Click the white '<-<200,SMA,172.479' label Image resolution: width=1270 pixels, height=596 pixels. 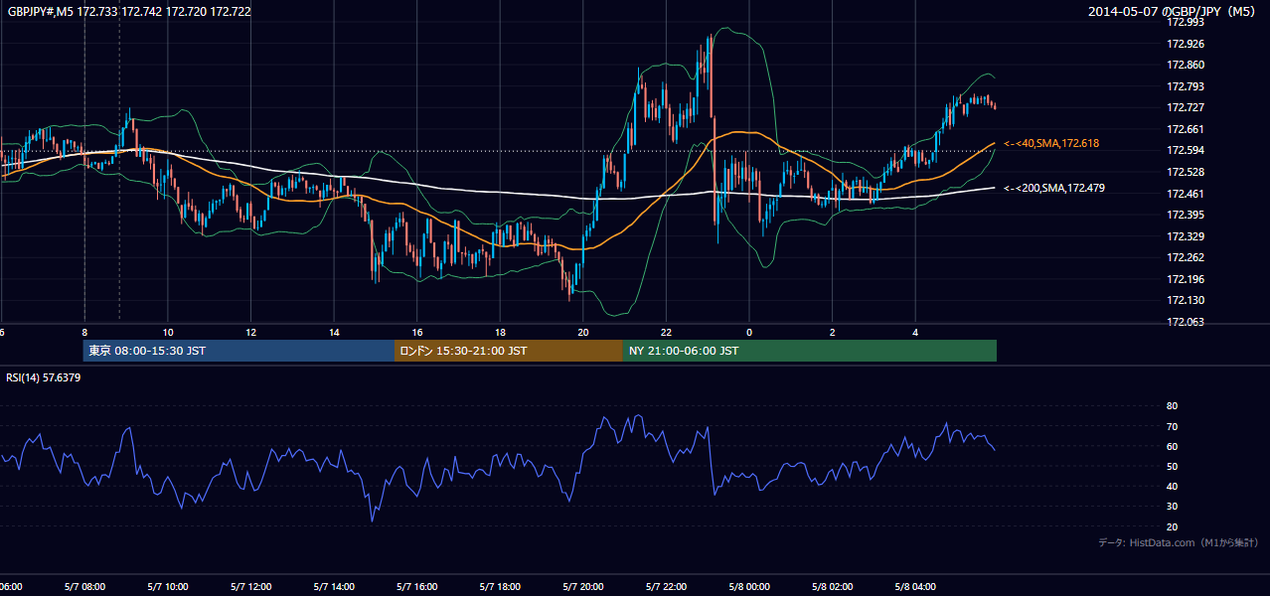pyautogui.click(x=1054, y=188)
